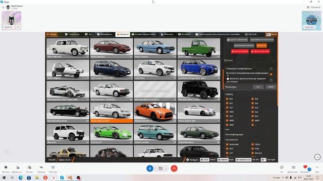Select the Vehicles tab

click(123, 34)
